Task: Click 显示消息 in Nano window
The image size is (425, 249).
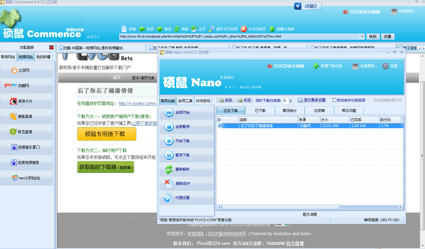Action: click(310, 214)
